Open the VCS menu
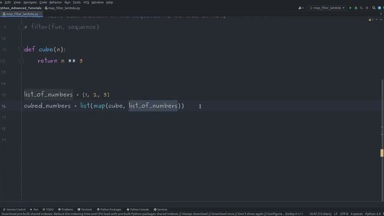Screen dimensions: 384x216 pyautogui.click(x=86, y=2)
